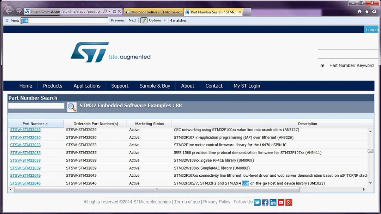
Task: Click Next in the Find bar
Action: pos(132,20)
